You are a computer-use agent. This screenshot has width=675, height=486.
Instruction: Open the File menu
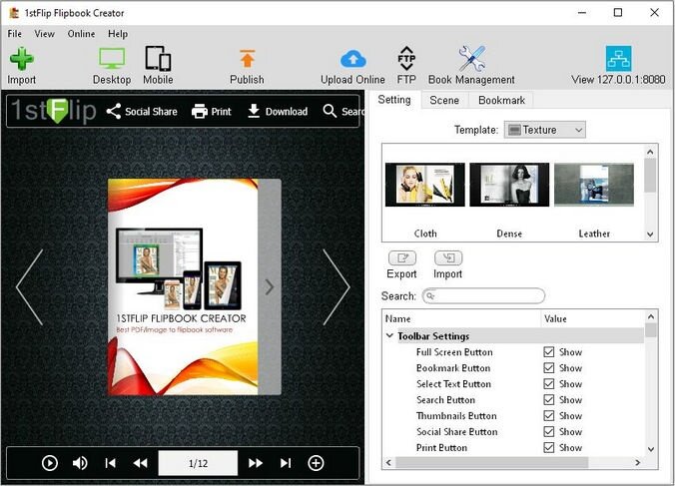[x=15, y=34]
